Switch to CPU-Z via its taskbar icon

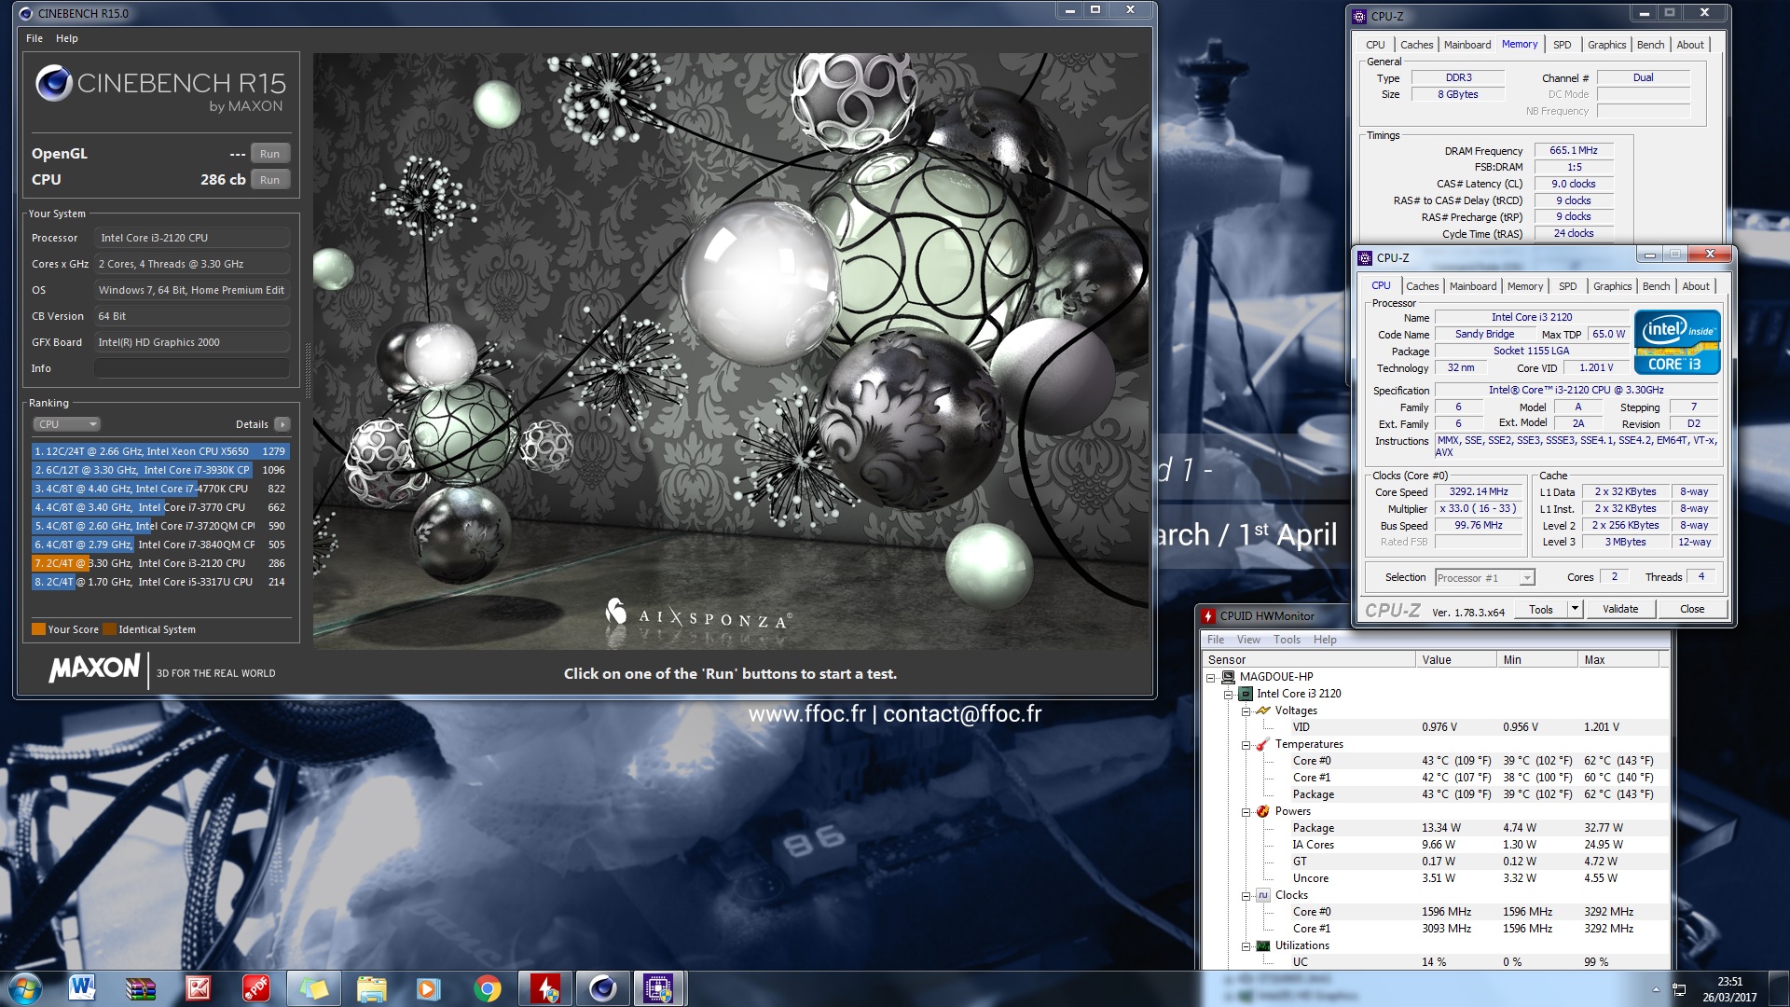(x=659, y=988)
